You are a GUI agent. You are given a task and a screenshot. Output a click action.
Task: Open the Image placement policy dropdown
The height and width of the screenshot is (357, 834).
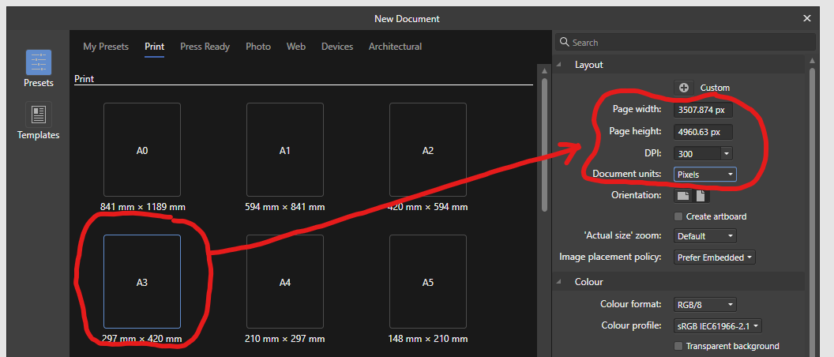pyautogui.click(x=714, y=257)
